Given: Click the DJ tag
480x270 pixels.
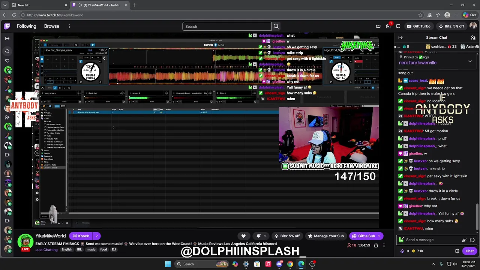Looking at the screenshot, I should 114,250.
